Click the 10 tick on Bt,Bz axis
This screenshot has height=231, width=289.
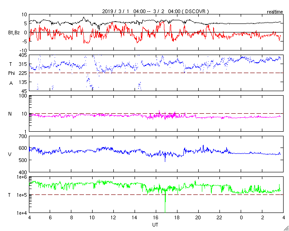pos(24,14)
